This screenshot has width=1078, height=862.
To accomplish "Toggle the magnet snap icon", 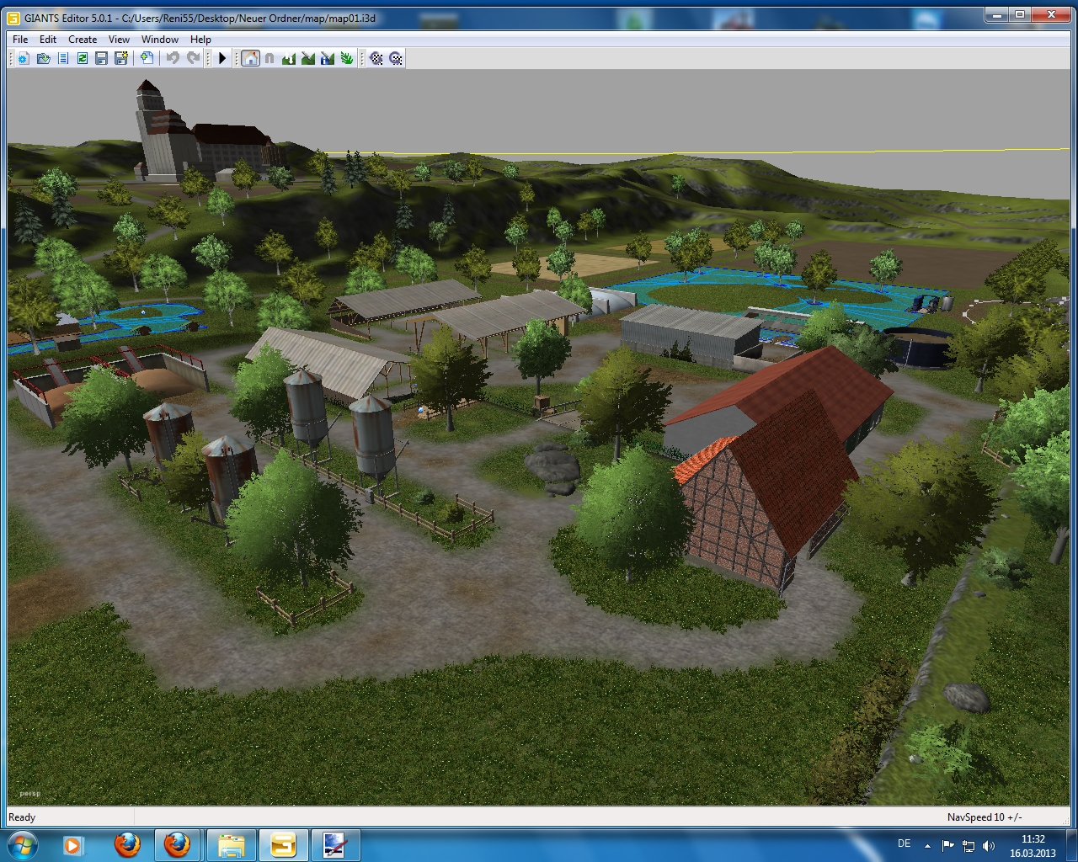I will [x=269, y=58].
